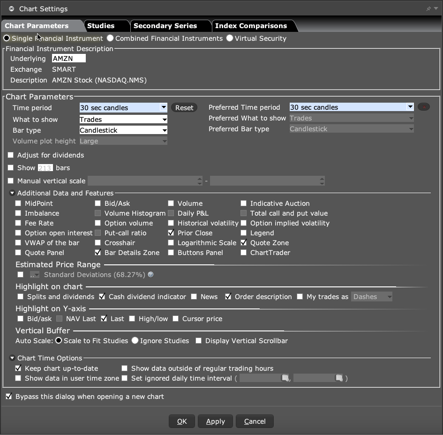Open the title bar dropdown arrow menu
The width and height of the screenshot is (443, 435).
point(436,8)
